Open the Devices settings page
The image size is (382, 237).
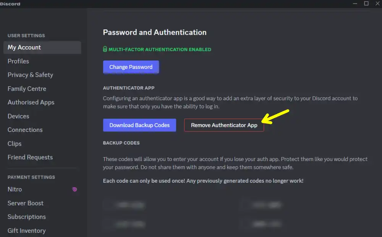(18, 116)
